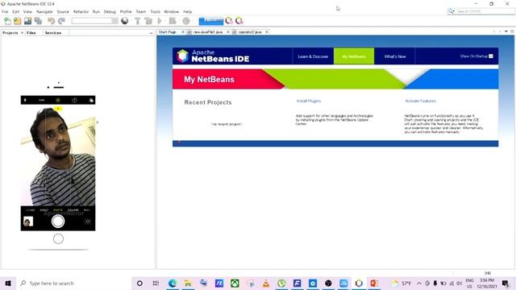
Task: Open VLC media player from taskbar
Action: pos(266,283)
